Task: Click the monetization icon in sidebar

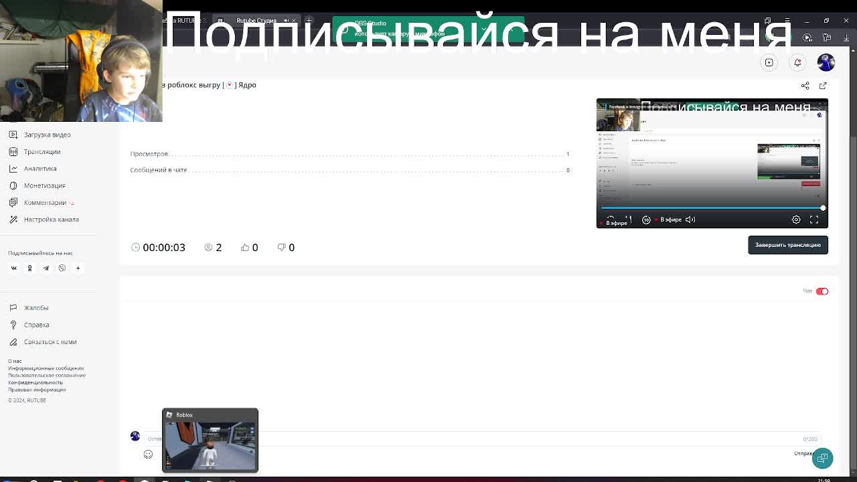Action: 13,185
